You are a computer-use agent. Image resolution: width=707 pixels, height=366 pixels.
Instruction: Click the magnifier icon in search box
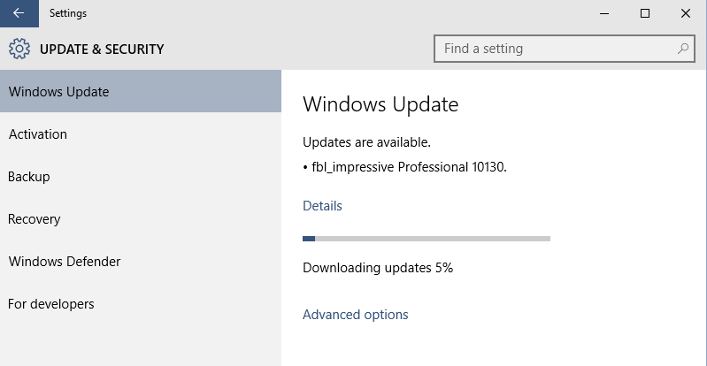pos(683,49)
